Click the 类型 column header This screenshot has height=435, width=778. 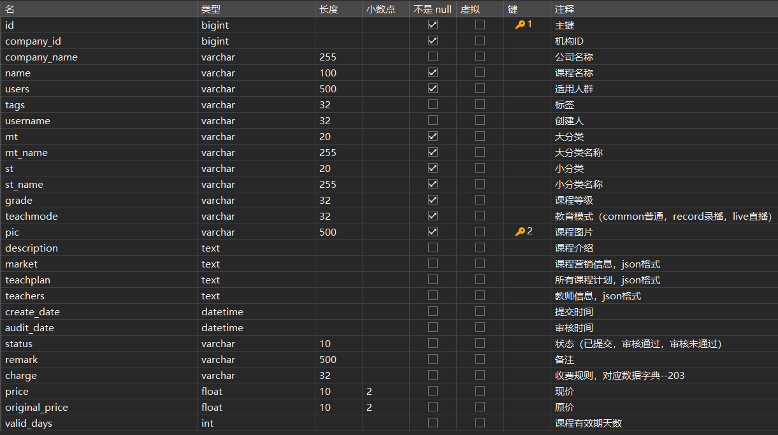[x=211, y=9]
